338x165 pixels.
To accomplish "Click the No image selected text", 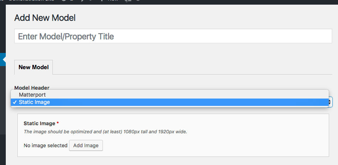I will click(x=45, y=146).
